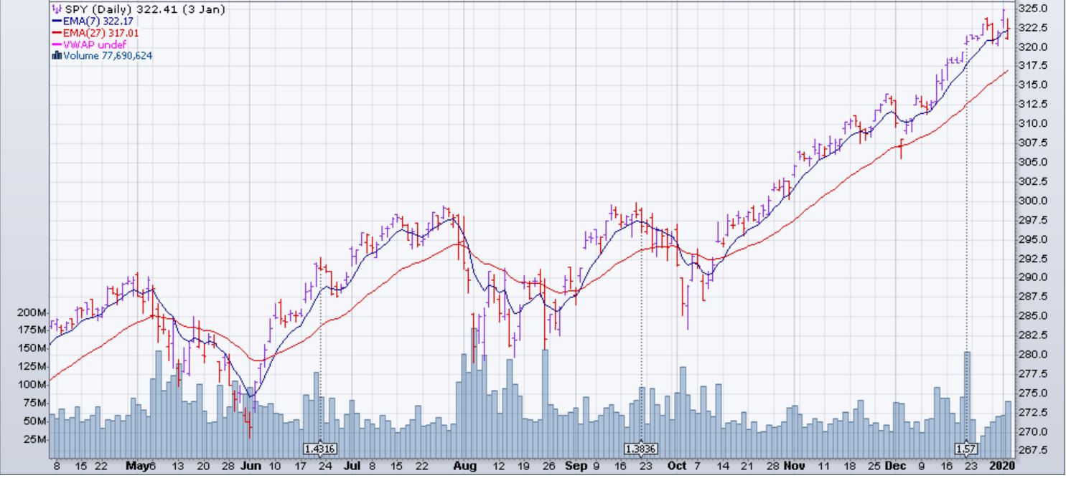
Task: Select the Nov label on the date axis
Action: point(796,466)
